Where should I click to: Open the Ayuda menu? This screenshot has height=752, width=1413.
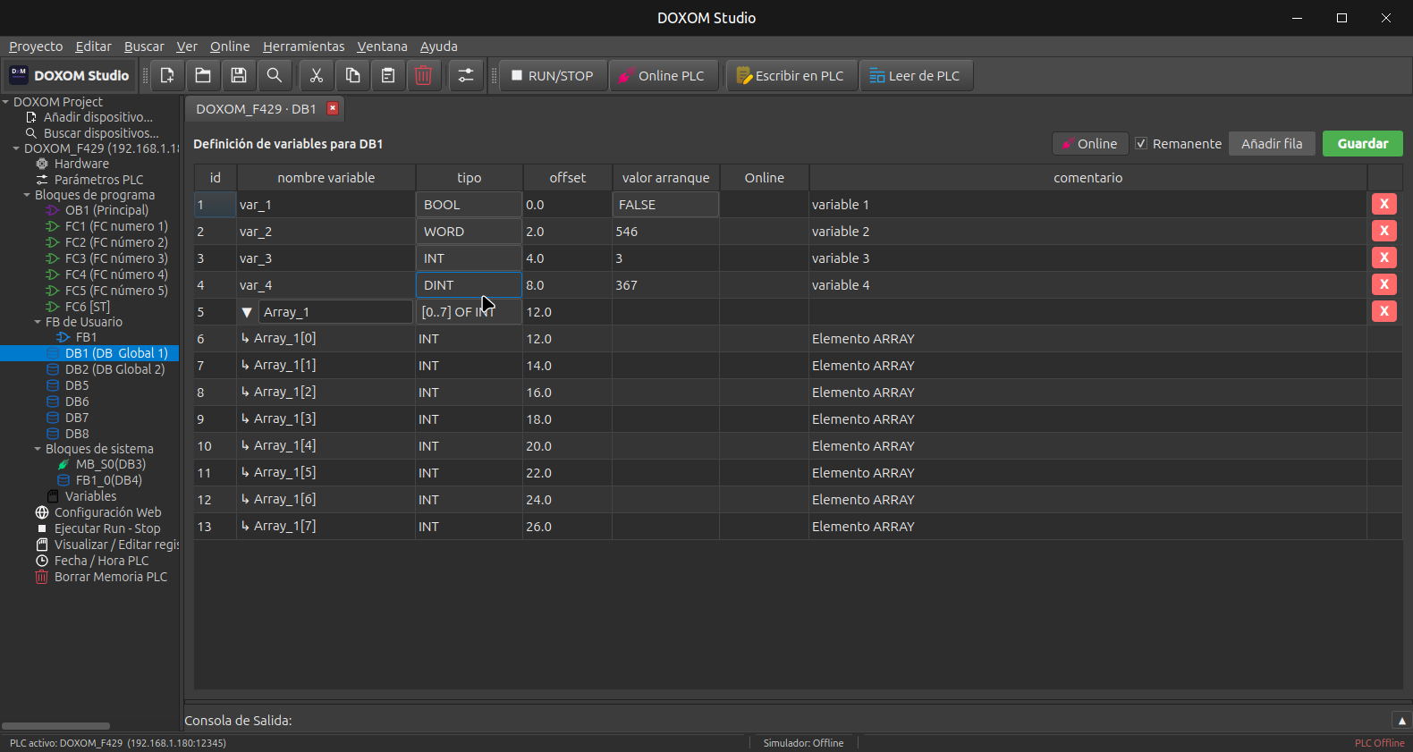(x=438, y=46)
